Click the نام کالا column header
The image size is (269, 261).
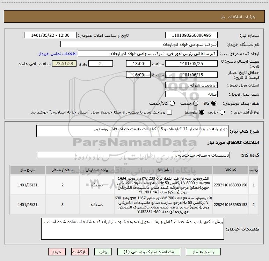pos(163,170)
